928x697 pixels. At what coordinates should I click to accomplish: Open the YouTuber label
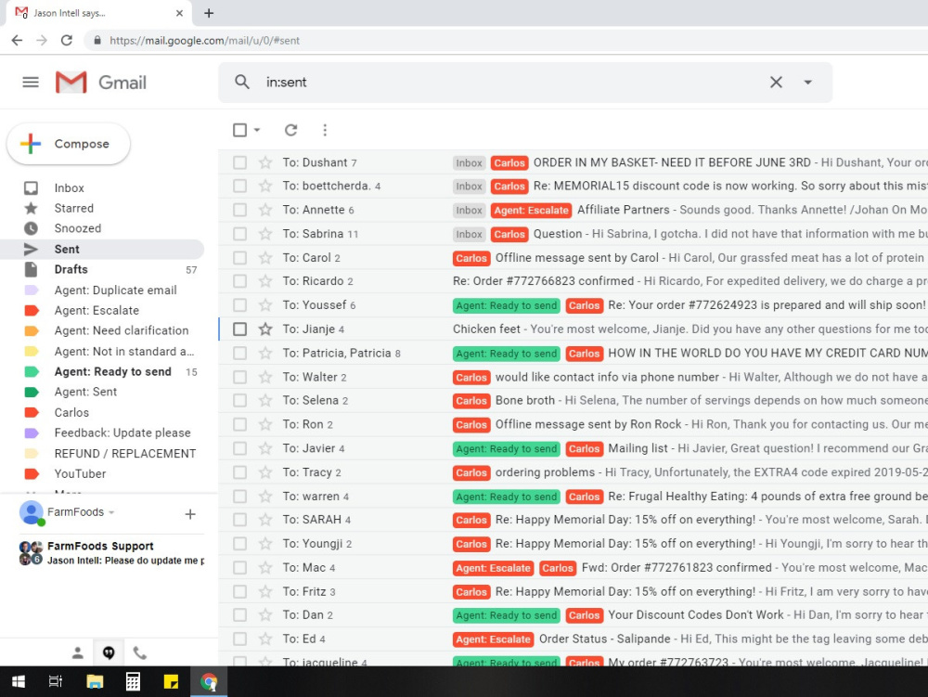point(80,473)
